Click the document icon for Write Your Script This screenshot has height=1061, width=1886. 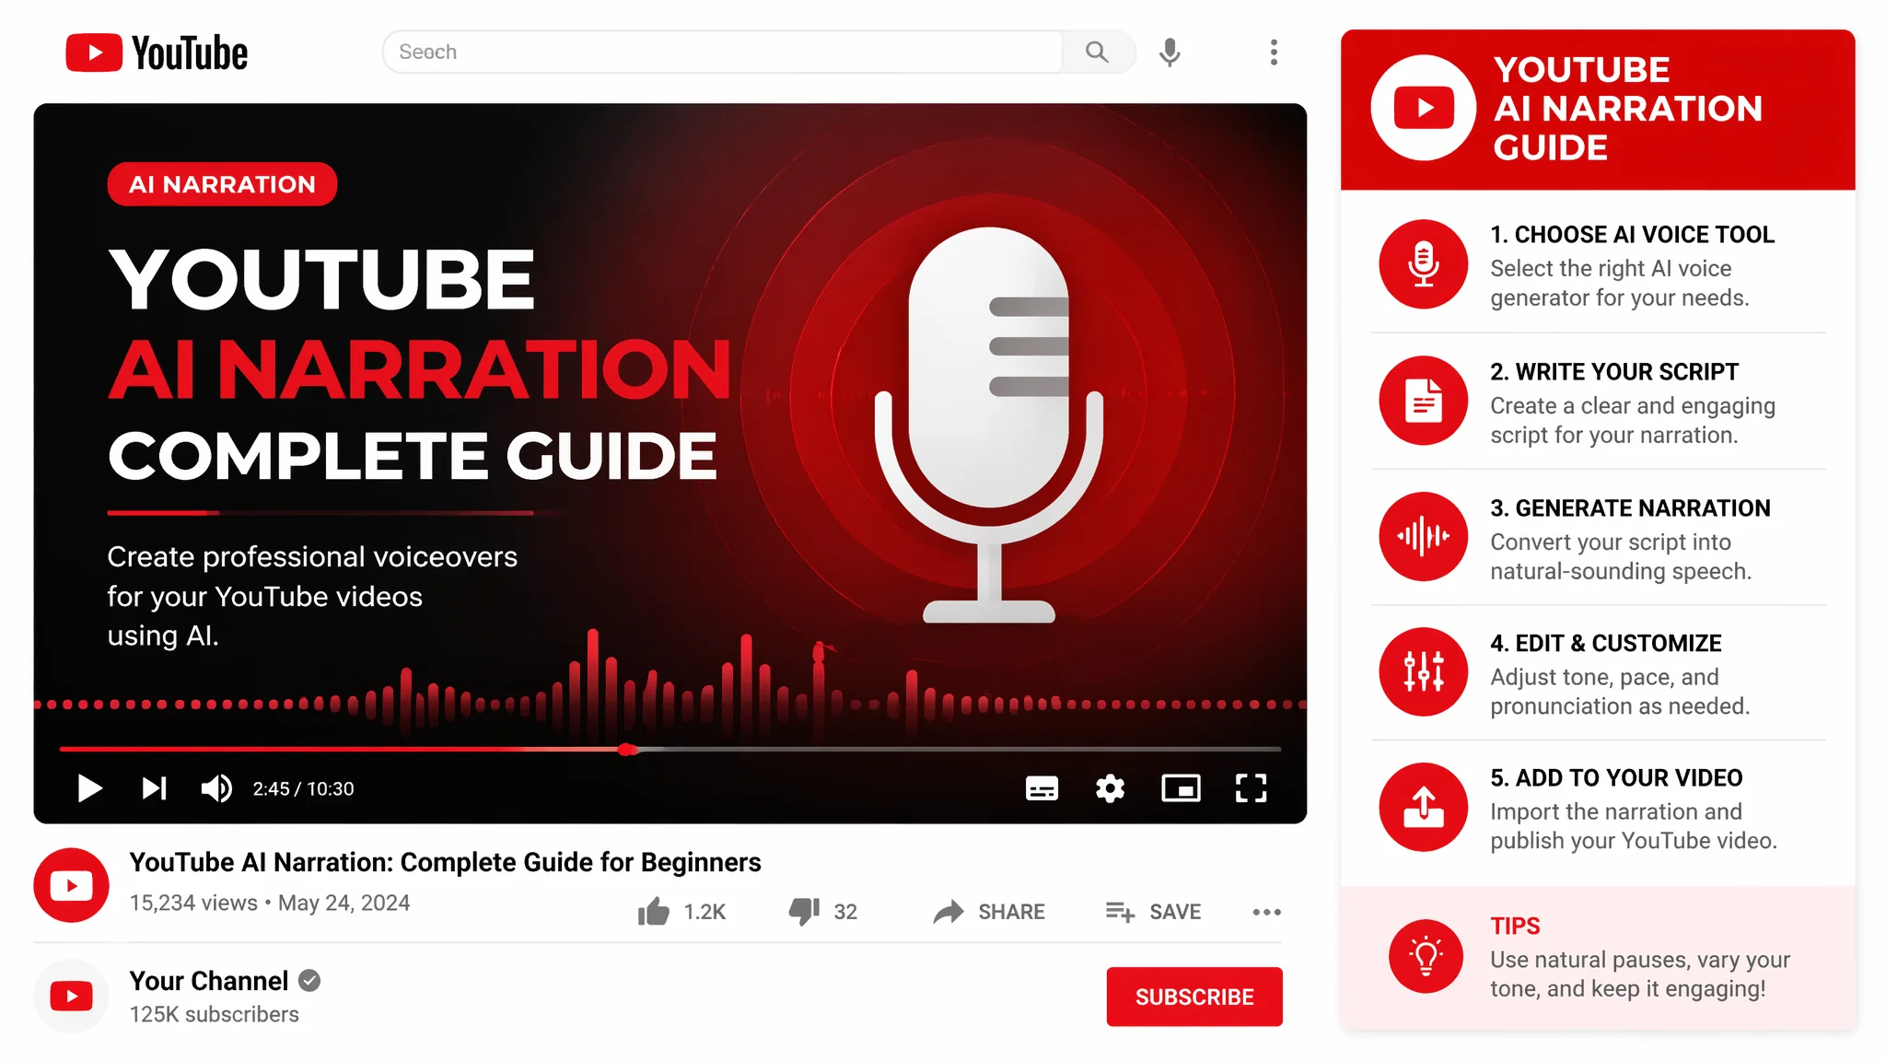click(1423, 401)
